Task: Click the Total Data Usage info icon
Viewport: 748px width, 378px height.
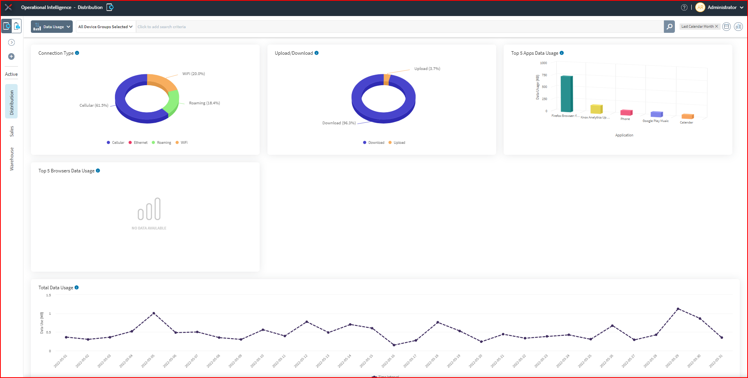Action: pyautogui.click(x=77, y=287)
